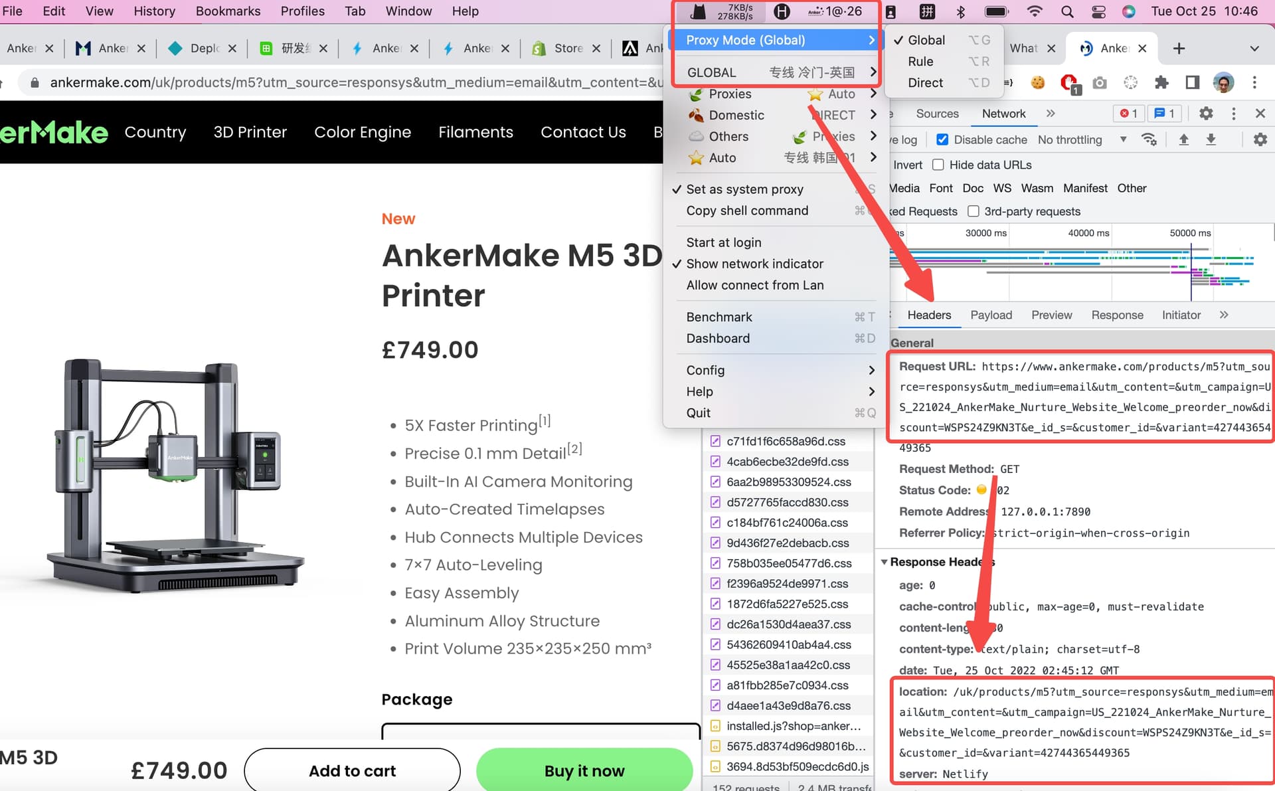1275x791 pixels.
Task: Click the Buy it now button
Action: pos(584,770)
